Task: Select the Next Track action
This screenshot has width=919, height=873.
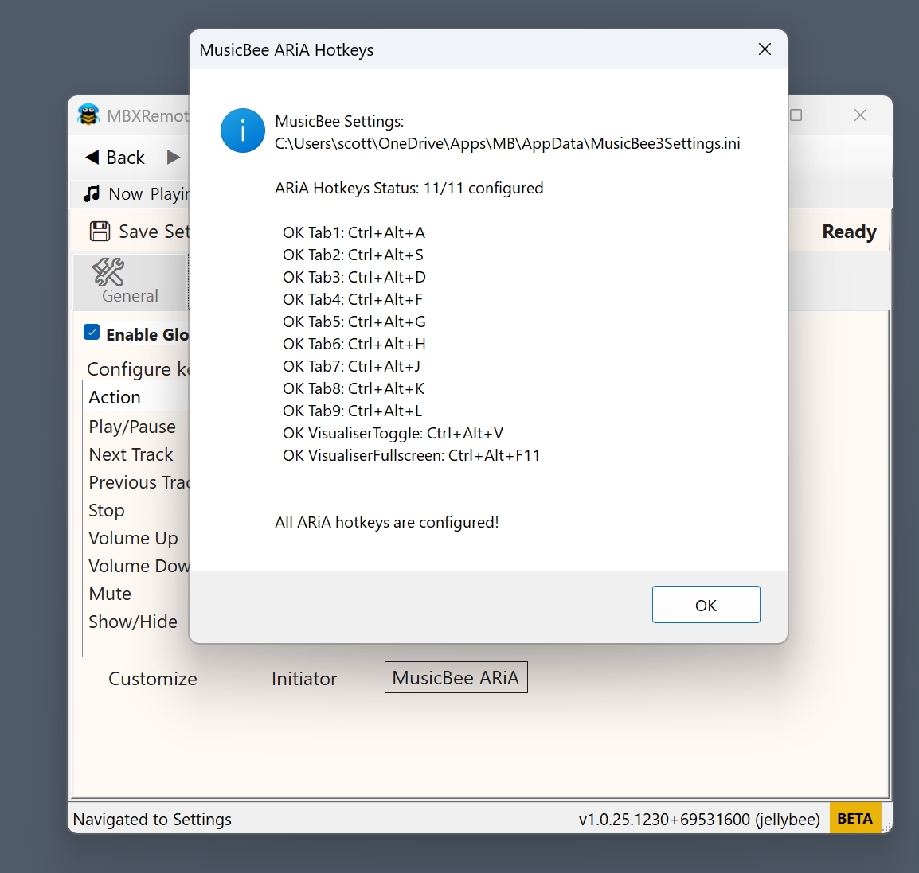Action: [x=131, y=454]
